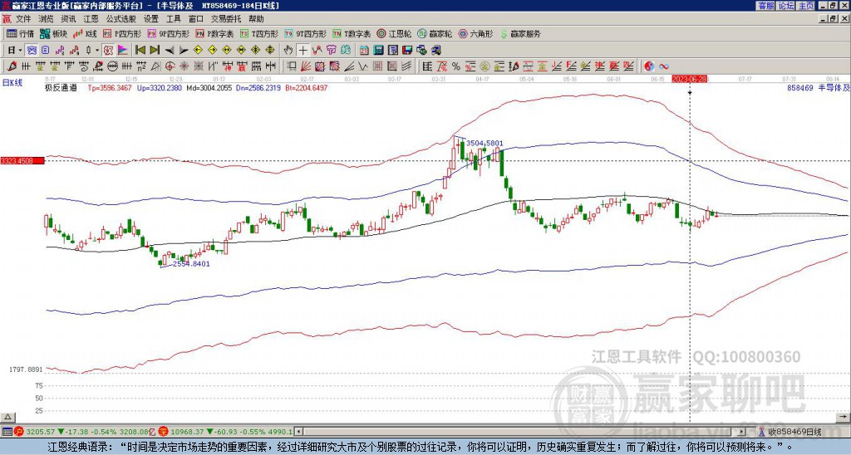
Task: Click the 3504.5801 peak price label
Action: coord(485,143)
